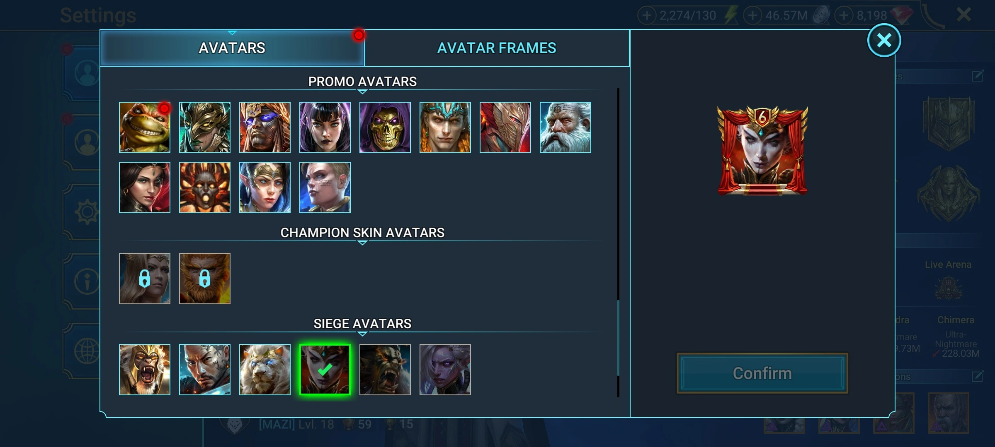Select the fiery demon mask avatar
The height and width of the screenshot is (447, 995).
click(204, 187)
